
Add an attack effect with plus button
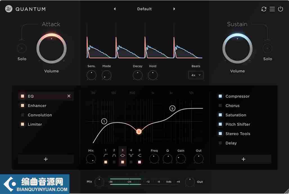click(x=46, y=159)
